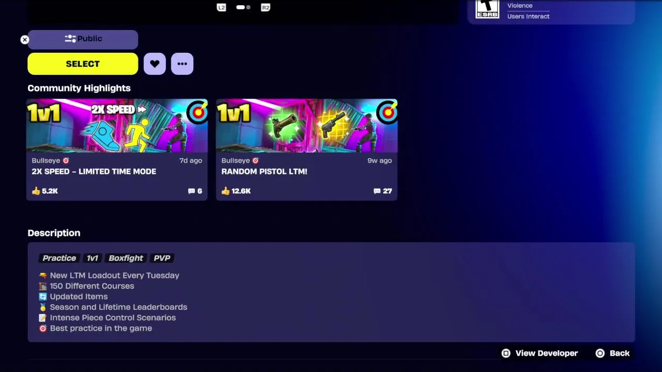Select the Practice tag

[x=59, y=258]
